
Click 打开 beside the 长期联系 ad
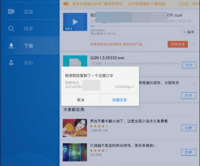189,96
